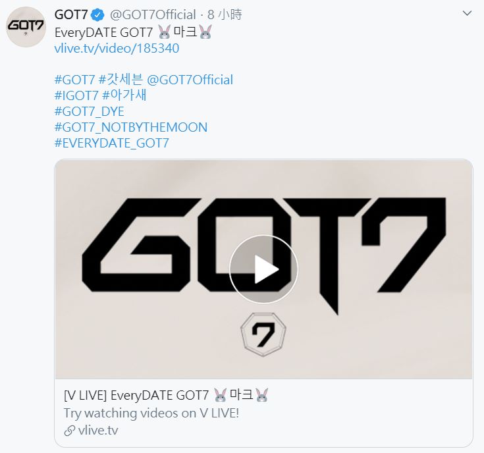Open GOT7 profile avatar picture
The width and height of the screenshot is (484, 453).
coord(26,27)
